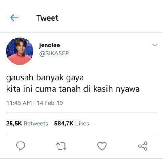This screenshot has width=163, height=163.
Task: View the 584,7K Likes list
Action: pos(72,124)
